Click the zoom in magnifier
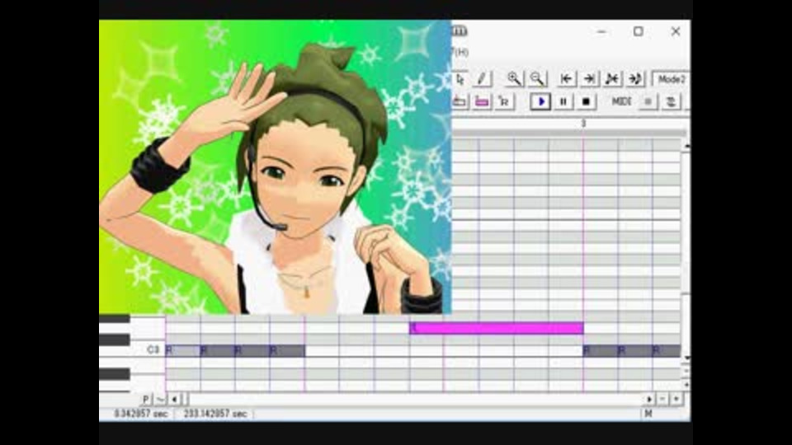 click(514, 79)
